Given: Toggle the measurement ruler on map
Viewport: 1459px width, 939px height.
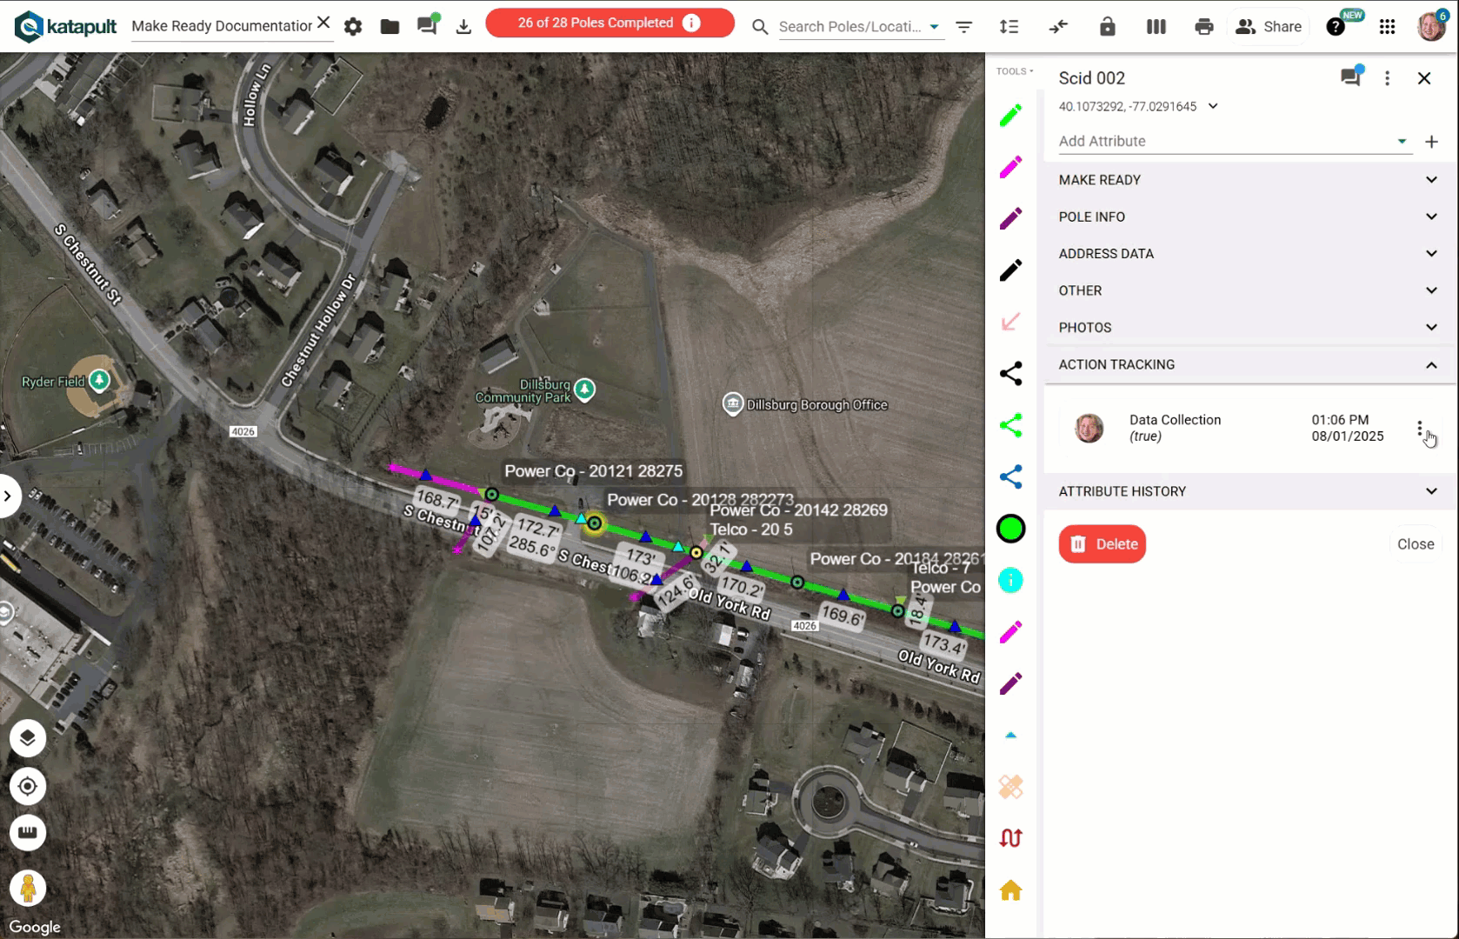Looking at the screenshot, I should 28,832.
